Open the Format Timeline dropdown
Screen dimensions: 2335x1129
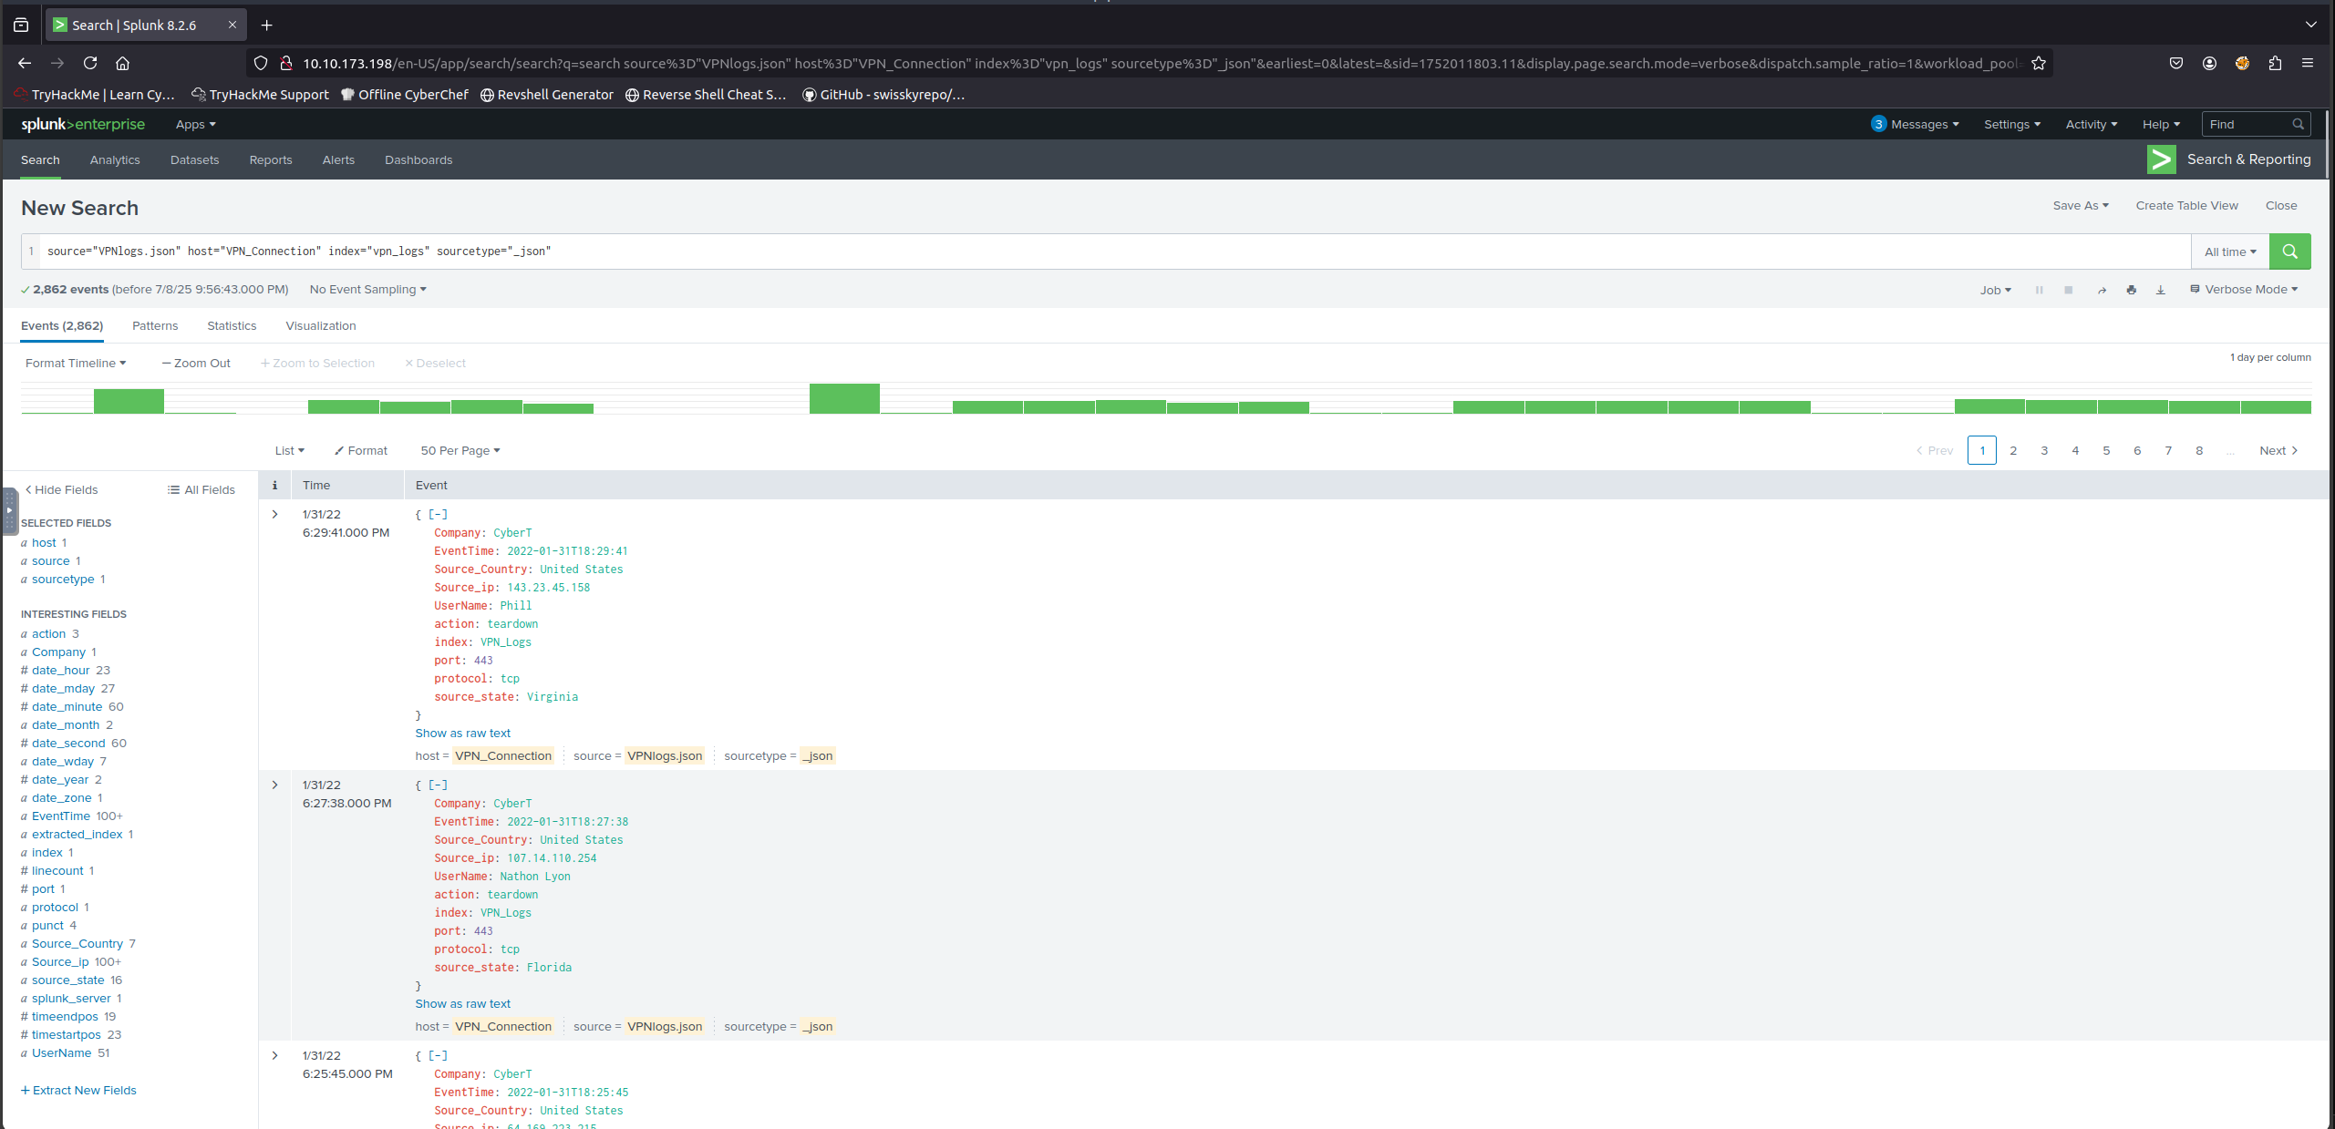pyautogui.click(x=76, y=363)
